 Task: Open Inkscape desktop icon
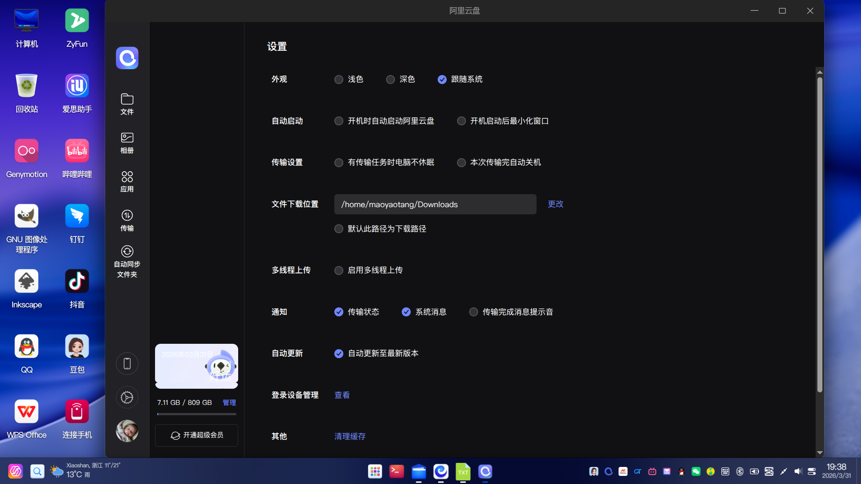coord(27,289)
